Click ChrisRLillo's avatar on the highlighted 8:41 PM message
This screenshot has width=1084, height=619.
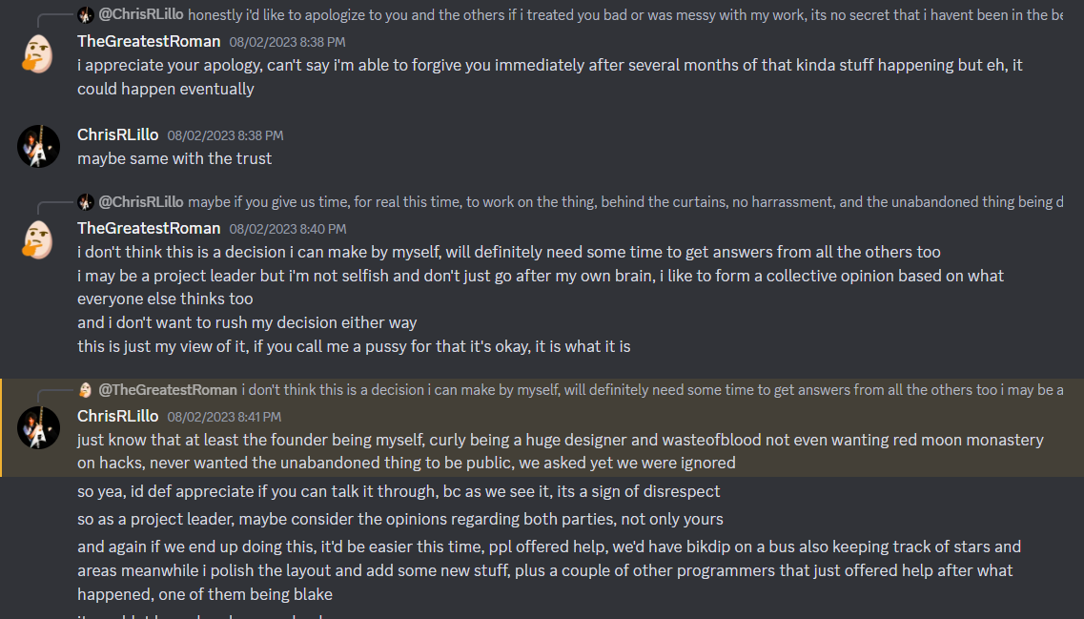(x=38, y=428)
